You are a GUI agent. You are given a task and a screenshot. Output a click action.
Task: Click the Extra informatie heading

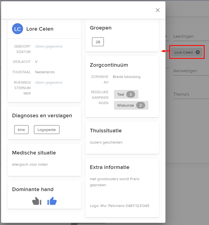pyautogui.click(x=110, y=167)
